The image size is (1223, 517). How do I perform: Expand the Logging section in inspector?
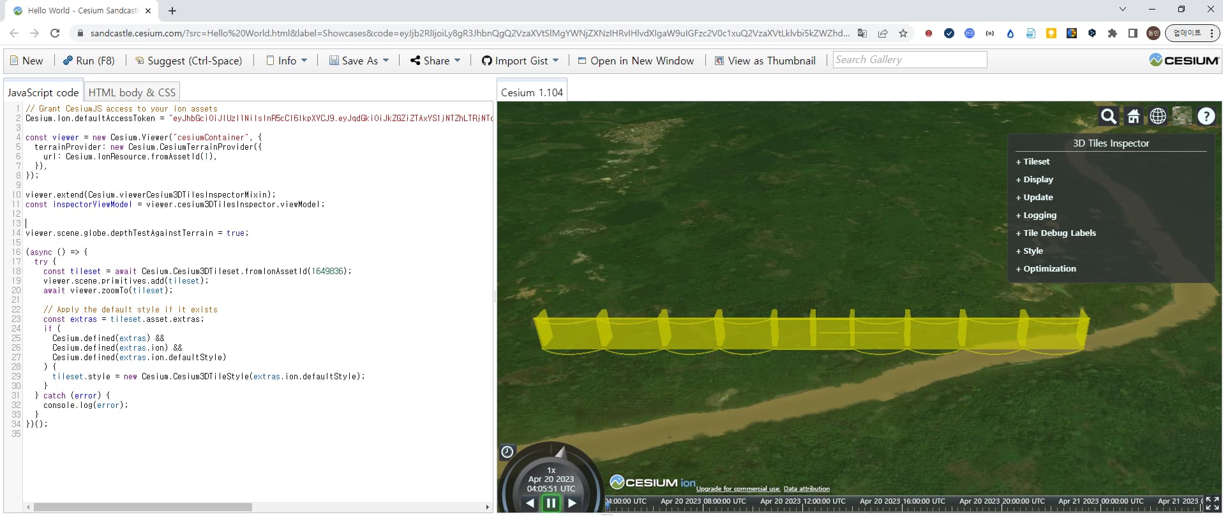click(x=1037, y=215)
